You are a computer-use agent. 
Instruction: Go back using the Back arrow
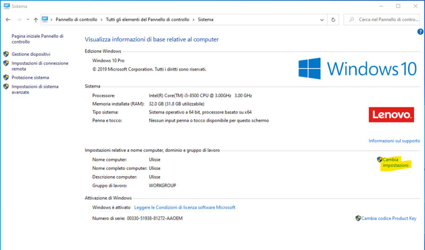pyautogui.click(x=7, y=20)
